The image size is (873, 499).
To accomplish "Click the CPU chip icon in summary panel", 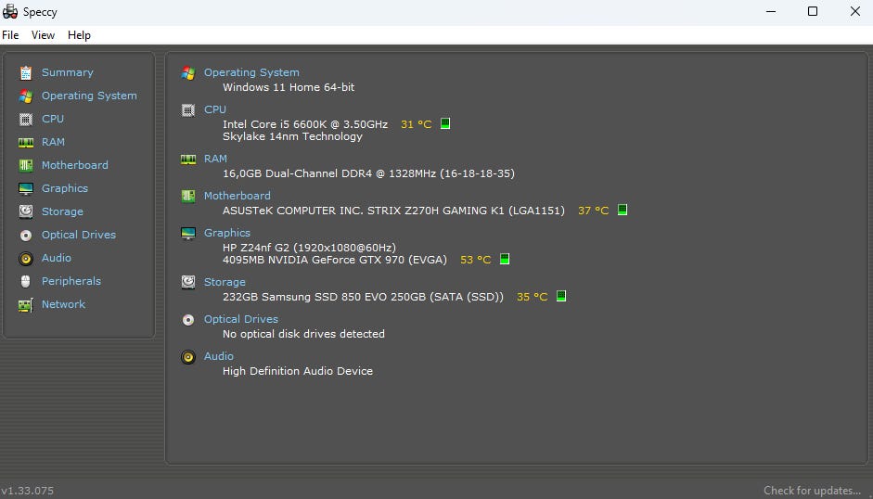I will [x=188, y=110].
